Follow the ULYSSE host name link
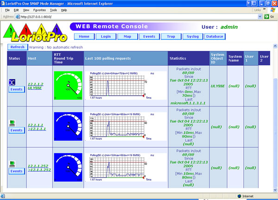Image resolution: width=278 pixels, height=200 pixels. click(x=35, y=88)
